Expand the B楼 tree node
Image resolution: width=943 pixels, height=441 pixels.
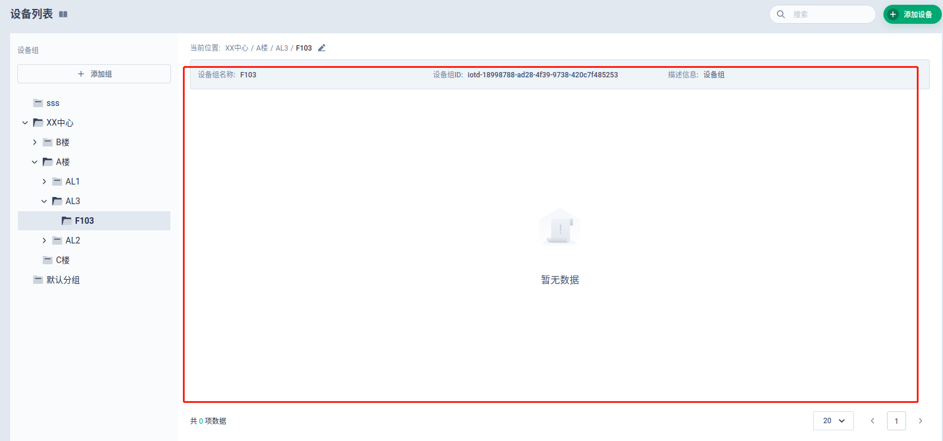pyautogui.click(x=35, y=142)
